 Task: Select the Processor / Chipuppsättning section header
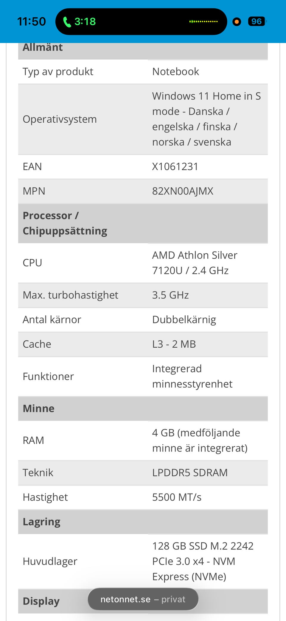pyautogui.click(x=143, y=223)
